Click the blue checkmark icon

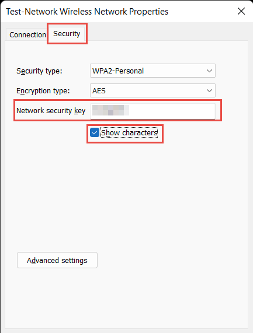pyautogui.click(x=95, y=132)
